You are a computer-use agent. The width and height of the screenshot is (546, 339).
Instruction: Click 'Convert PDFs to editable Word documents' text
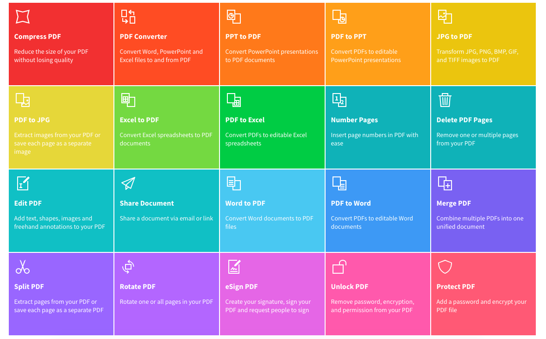coord(372,222)
